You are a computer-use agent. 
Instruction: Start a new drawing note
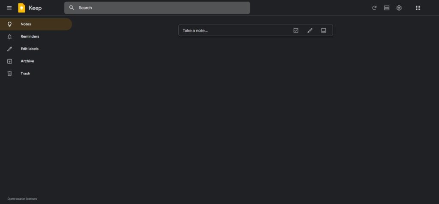[310, 30]
